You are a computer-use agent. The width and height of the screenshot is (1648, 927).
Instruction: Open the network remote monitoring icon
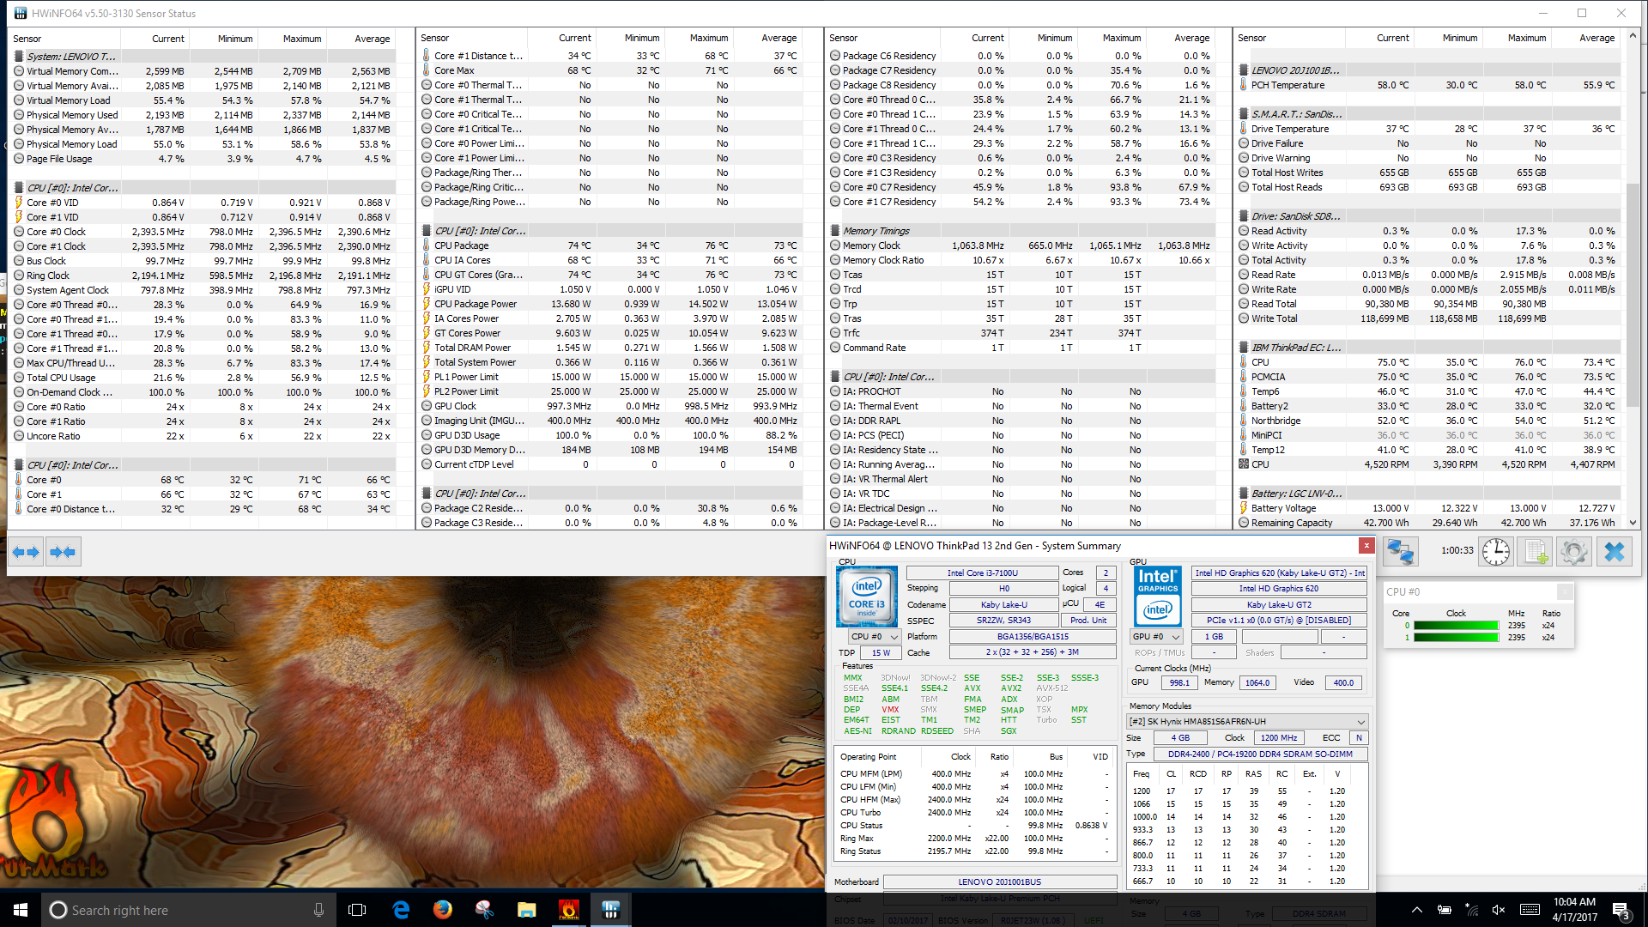tap(1401, 551)
